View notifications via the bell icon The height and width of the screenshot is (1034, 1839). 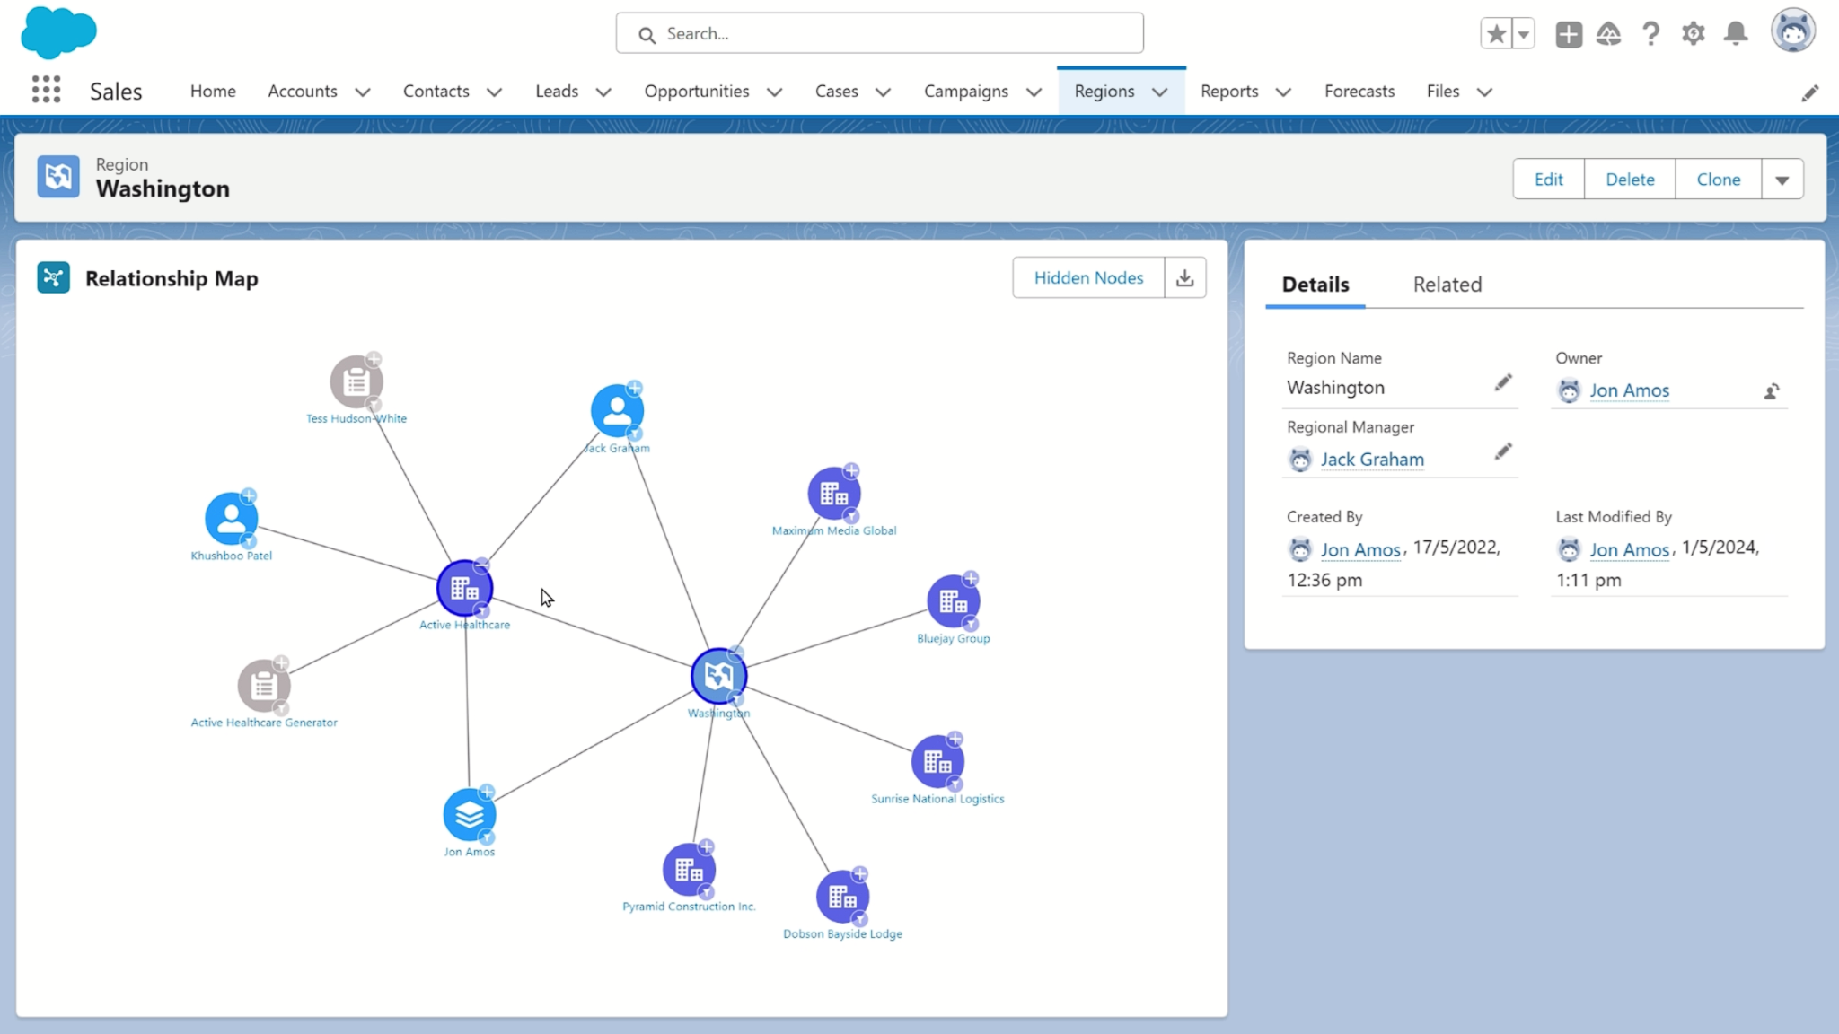(x=1736, y=33)
